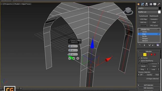The width and height of the screenshot is (162, 91).
Task: Open the Motion command panel tab
Action: pos(151,4)
